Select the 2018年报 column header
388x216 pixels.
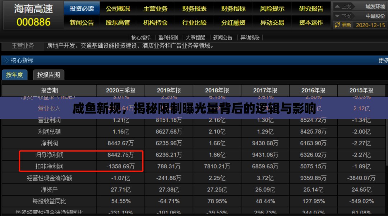pos(217,90)
